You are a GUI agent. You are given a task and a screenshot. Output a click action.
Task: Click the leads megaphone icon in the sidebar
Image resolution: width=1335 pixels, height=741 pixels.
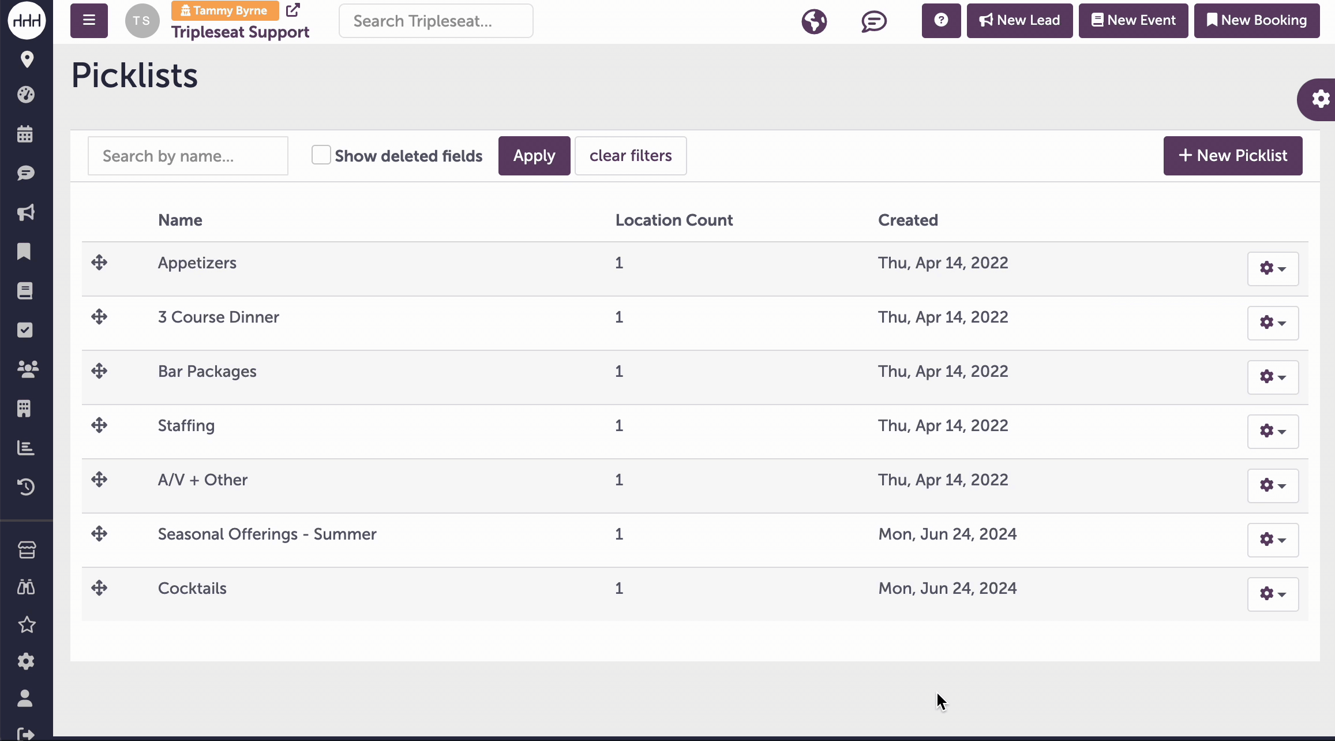[25, 212]
